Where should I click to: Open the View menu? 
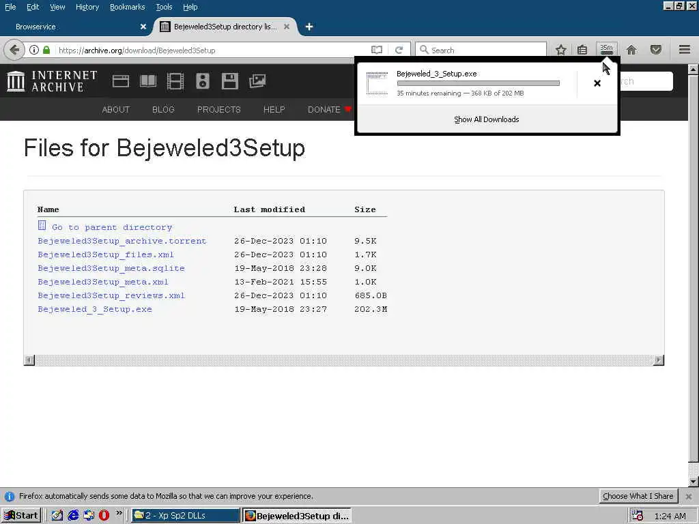click(57, 7)
